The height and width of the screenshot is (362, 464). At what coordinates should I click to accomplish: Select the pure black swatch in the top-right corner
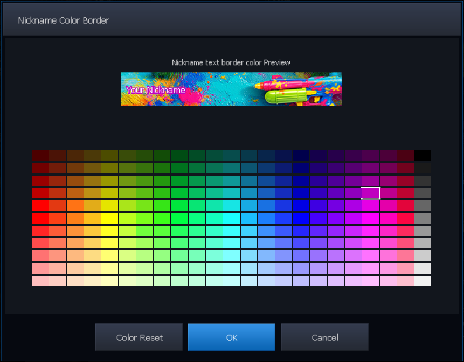(x=423, y=156)
